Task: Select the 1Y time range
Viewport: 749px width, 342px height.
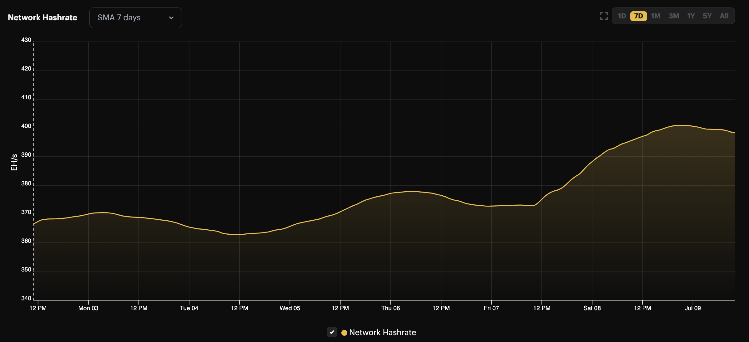Action: pyautogui.click(x=691, y=16)
